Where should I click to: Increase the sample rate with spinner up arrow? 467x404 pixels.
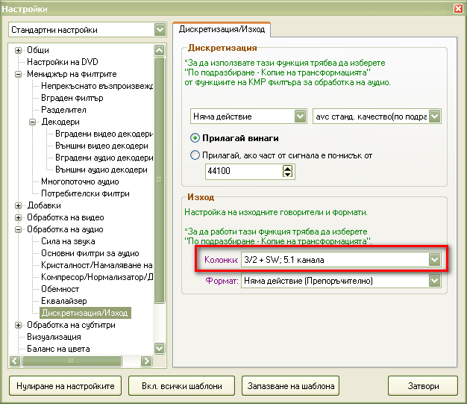coord(288,168)
